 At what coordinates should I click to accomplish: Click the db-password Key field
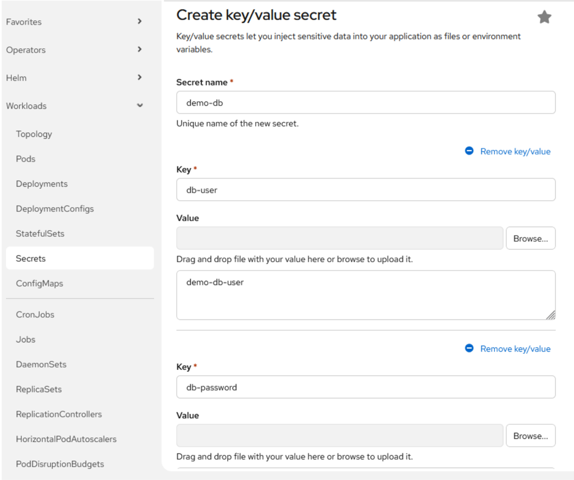365,387
